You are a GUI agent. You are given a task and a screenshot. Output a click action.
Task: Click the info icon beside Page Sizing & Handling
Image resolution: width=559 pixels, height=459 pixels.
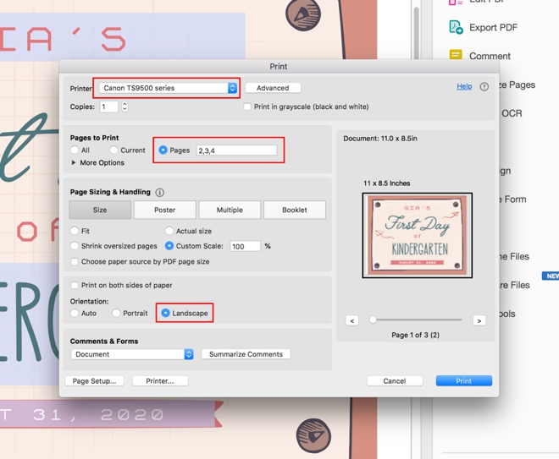tap(160, 193)
